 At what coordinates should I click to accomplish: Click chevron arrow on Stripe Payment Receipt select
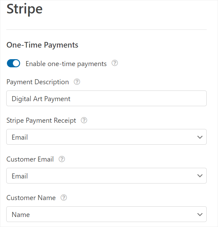tap(200, 137)
